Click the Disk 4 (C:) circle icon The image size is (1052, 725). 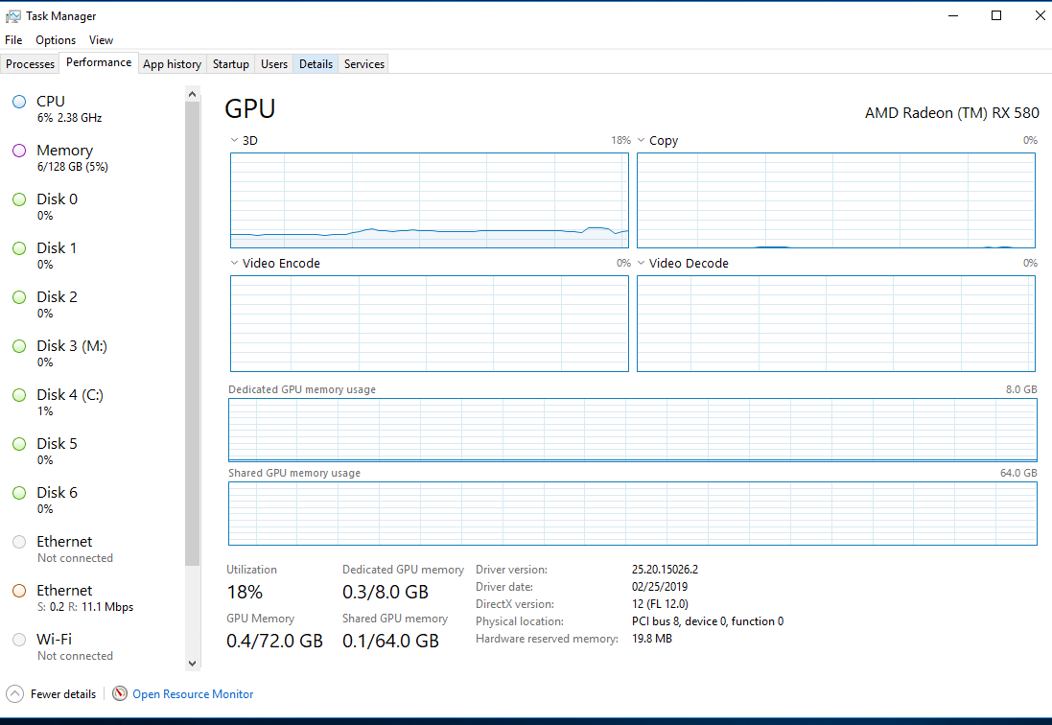click(19, 395)
